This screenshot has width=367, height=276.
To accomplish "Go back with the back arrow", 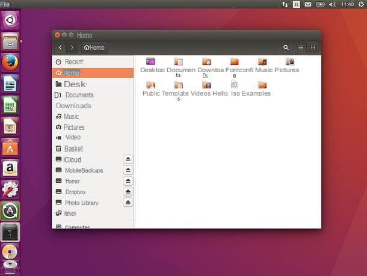I will click(x=60, y=48).
